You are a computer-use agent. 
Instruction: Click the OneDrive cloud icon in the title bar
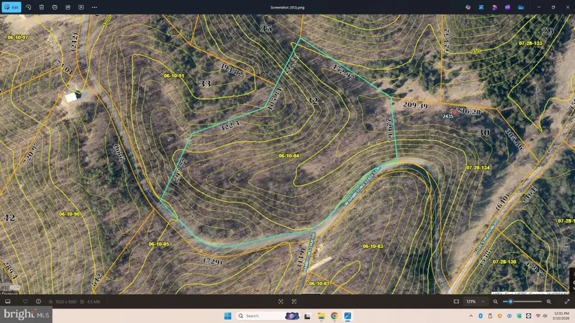(x=521, y=7)
